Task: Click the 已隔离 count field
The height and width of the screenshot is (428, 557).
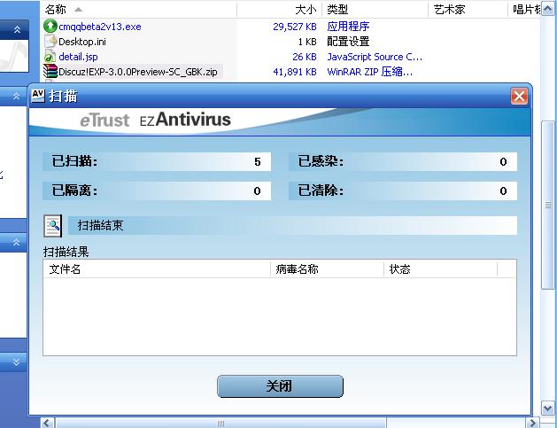Action: coord(157,191)
